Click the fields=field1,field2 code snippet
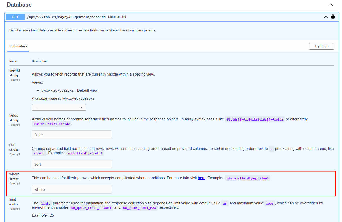Screen dimensions: 342x222 [x=52, y=124]
